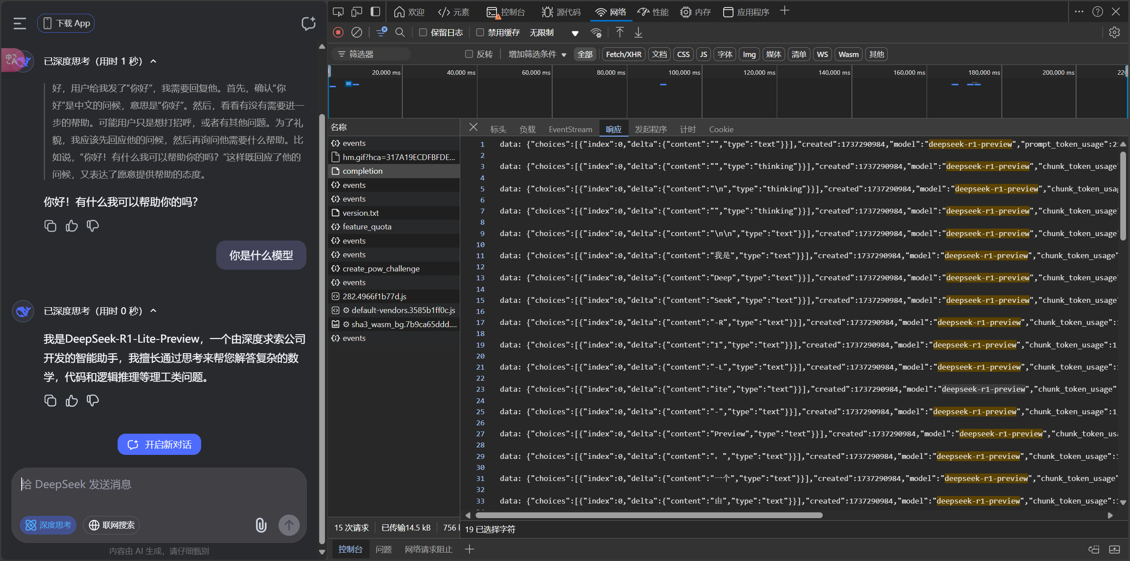Open 问题 drawer tab

pos(383,549)
